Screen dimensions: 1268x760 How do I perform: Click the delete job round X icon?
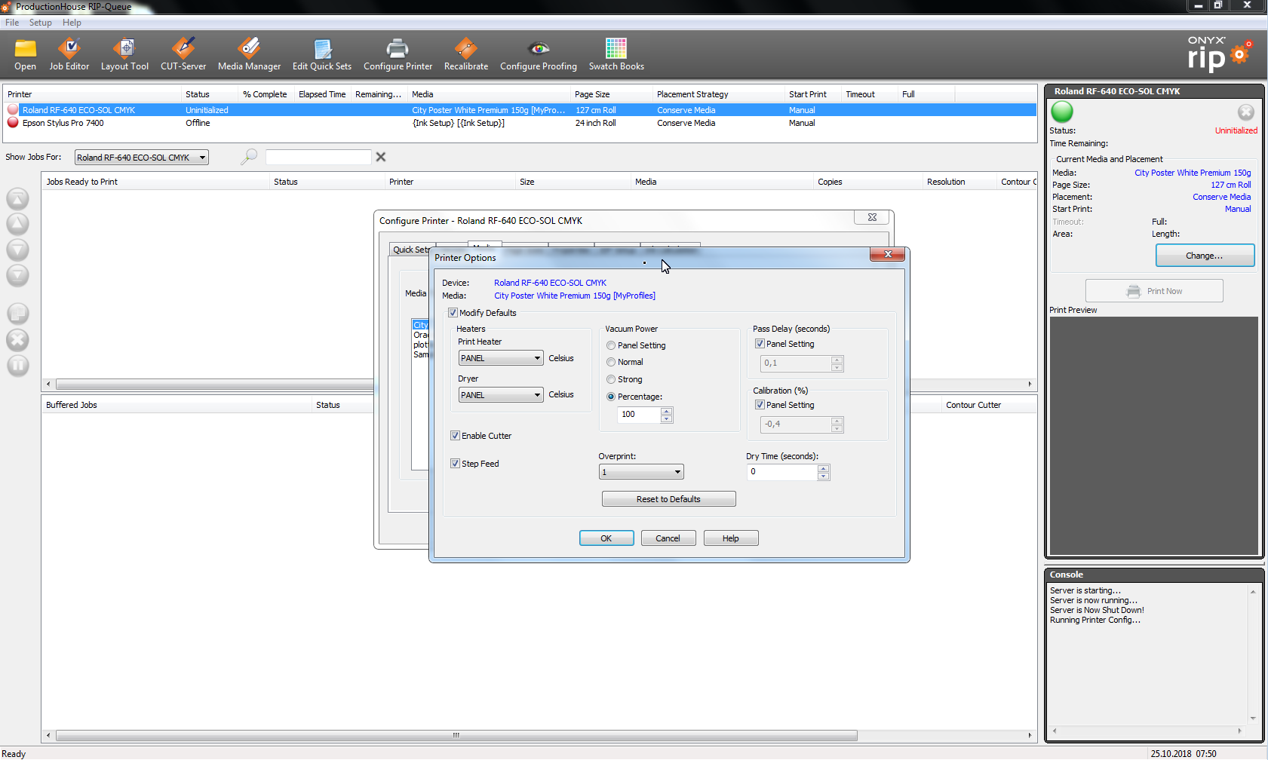17,339
